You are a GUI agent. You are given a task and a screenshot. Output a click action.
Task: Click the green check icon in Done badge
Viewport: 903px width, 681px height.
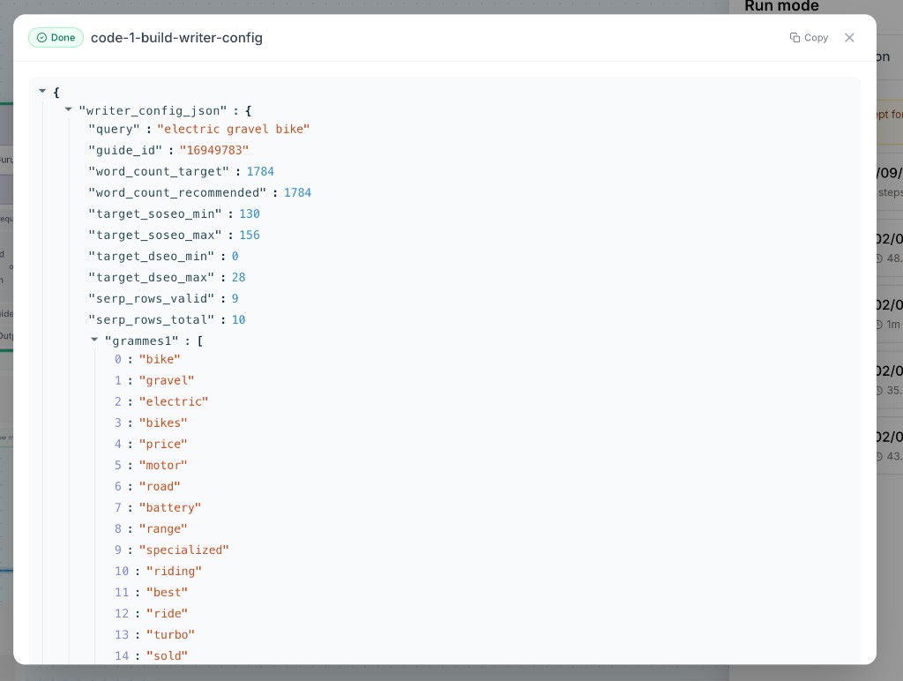[41, 37]
